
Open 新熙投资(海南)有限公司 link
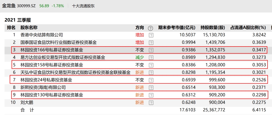tap(43, 88)
